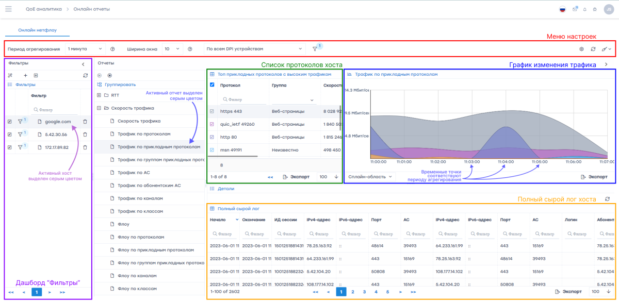Open the Сплайн-область chart type dropdown
The height and width of the screenshot is (302, 619).
pyautogui.click(x=370, y=177)
